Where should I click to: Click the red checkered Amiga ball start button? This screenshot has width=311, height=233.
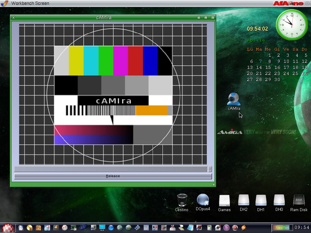tap(8, 228)
